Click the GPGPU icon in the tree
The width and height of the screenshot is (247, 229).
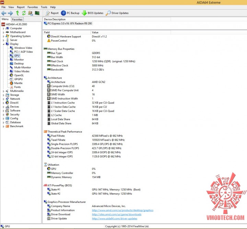point(12,79)
